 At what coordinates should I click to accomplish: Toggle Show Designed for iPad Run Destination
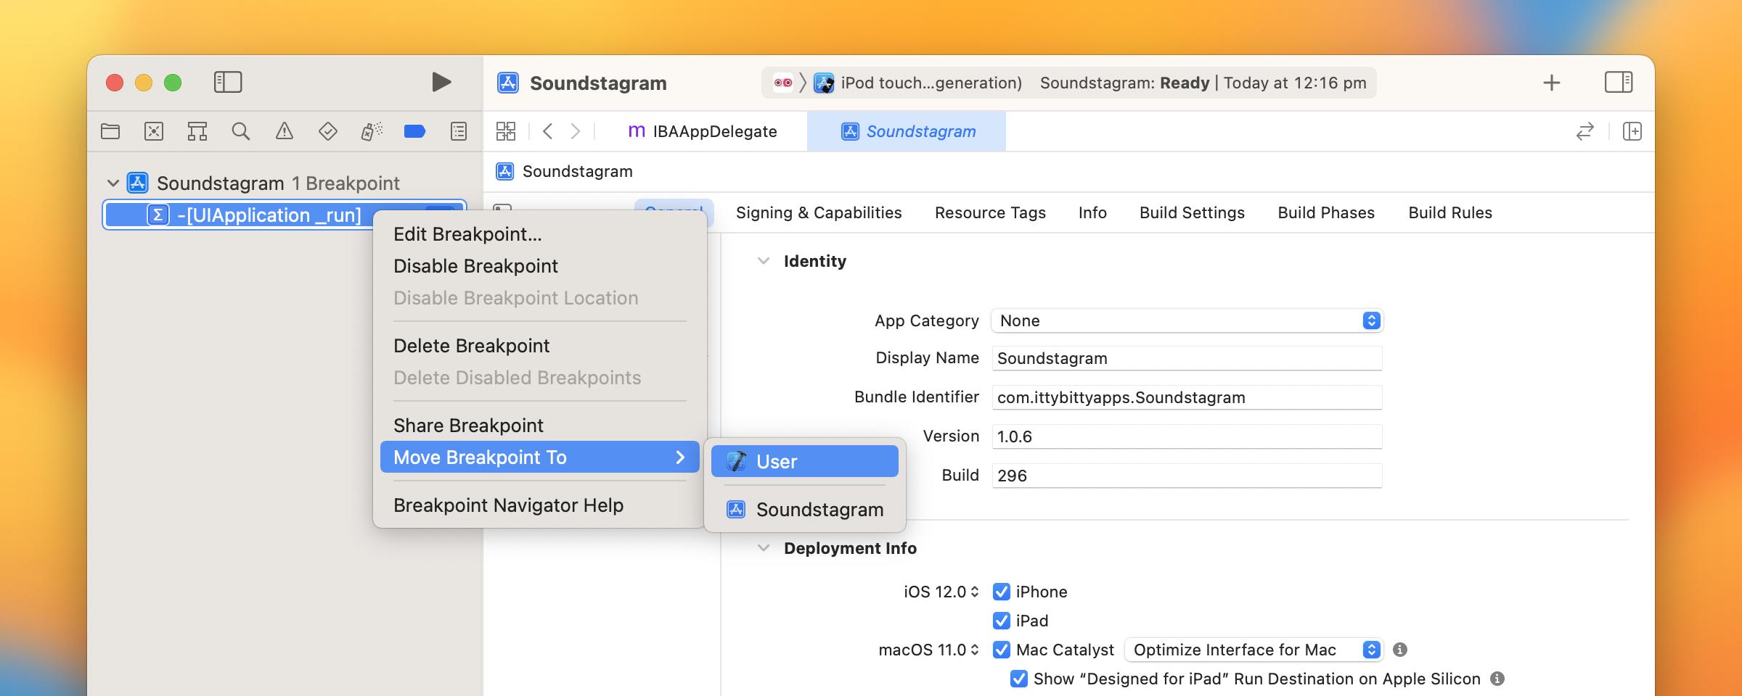point(1019,679)
